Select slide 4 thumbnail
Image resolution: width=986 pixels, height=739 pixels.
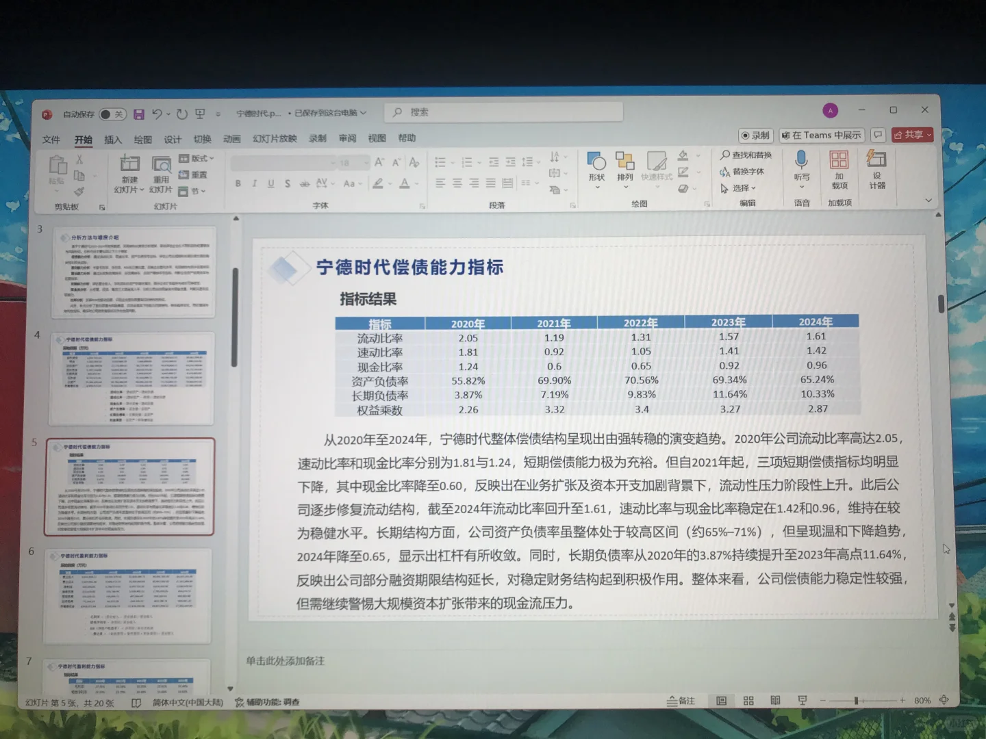131,378
